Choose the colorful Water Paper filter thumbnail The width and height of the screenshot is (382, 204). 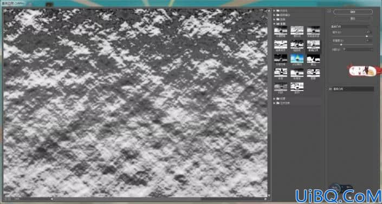[297, 58]
